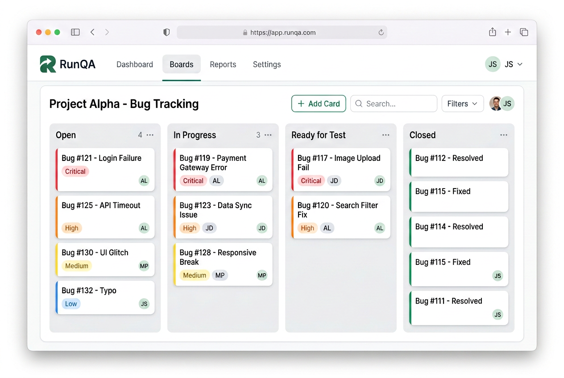564x378 pixels.
Task: Click the Critical tag on Bug #119
Action: tap(193, 181)
